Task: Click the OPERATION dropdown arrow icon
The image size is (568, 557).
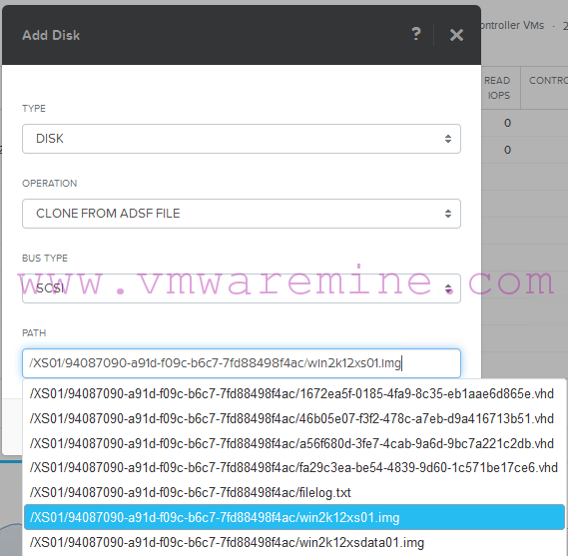Action: 448,214
